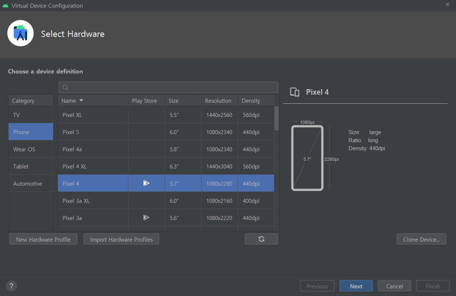Image resolution: width=456 pixels, height=296 pixels.
Task: Sort by the Name column arrow
Action: click(x=81, y=100)
